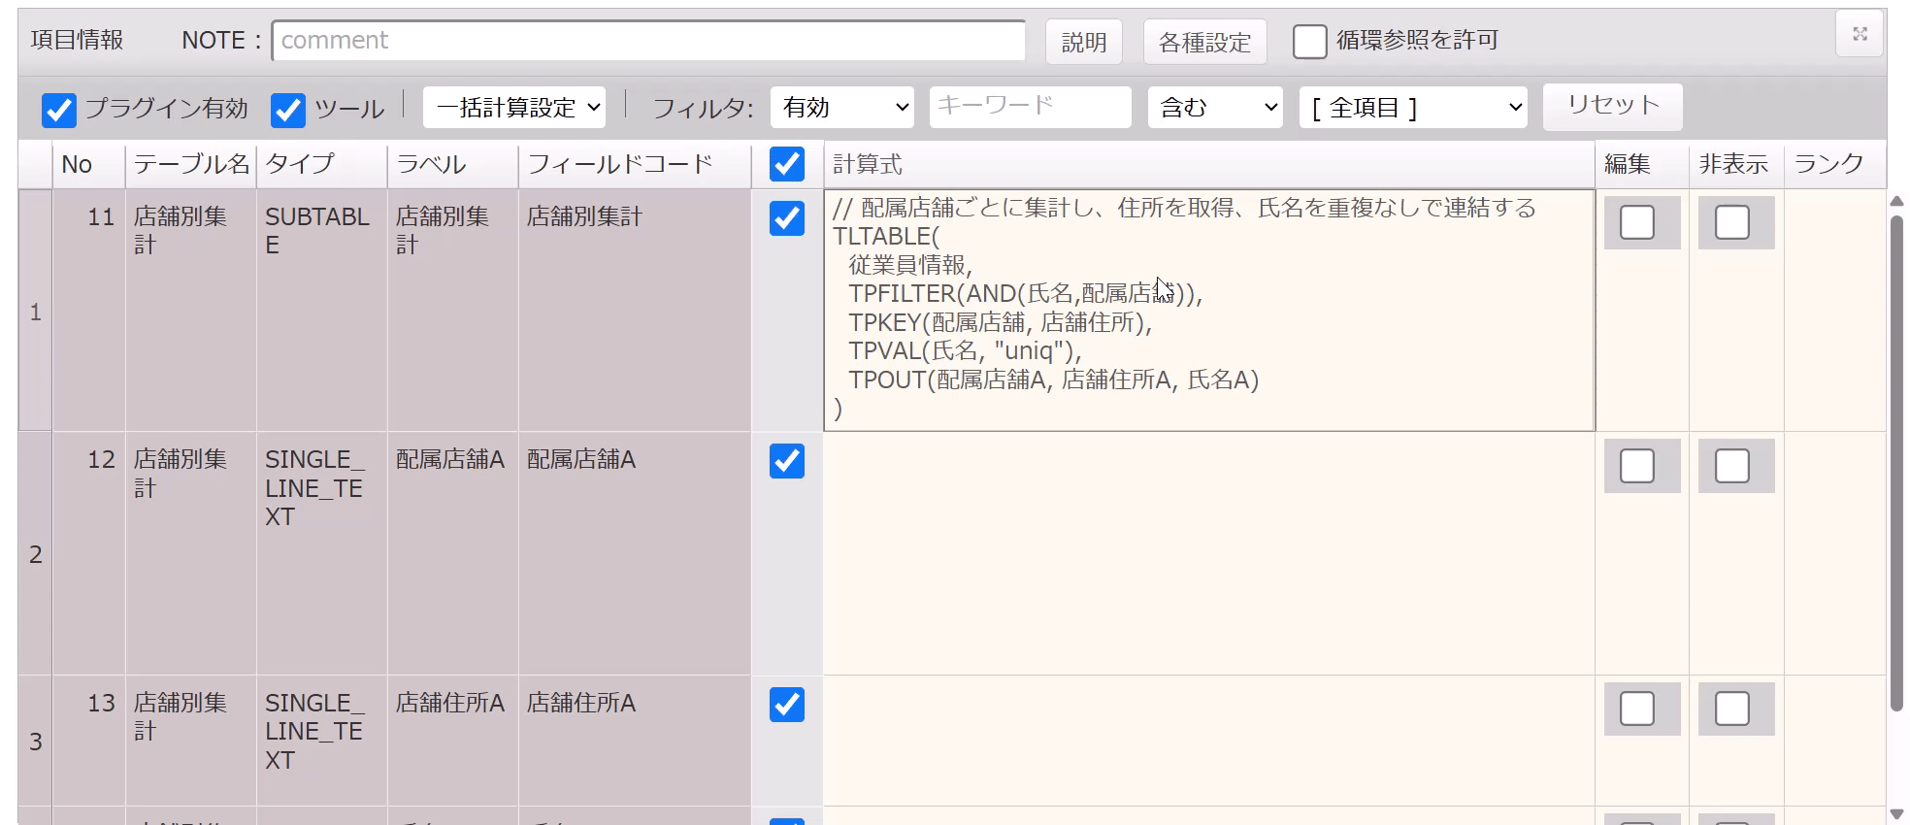Open 各種設定 settings button
Image resolution: width=1910 pixels, height=825 pixels.
click(x=1204, y=42)
